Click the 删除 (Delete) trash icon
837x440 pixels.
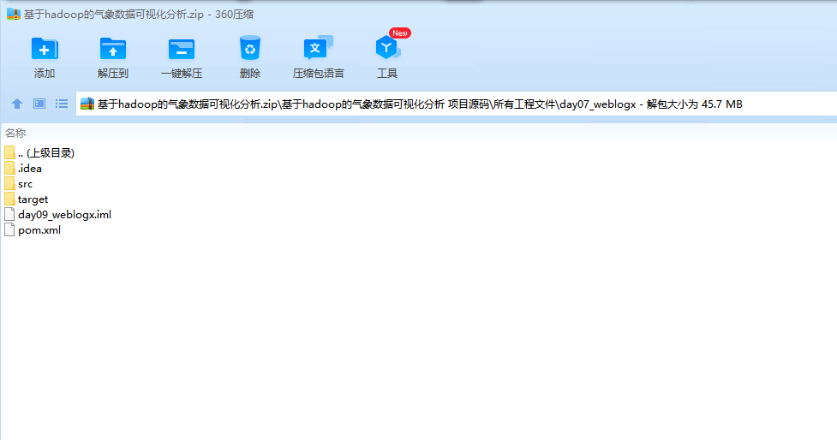250,48
